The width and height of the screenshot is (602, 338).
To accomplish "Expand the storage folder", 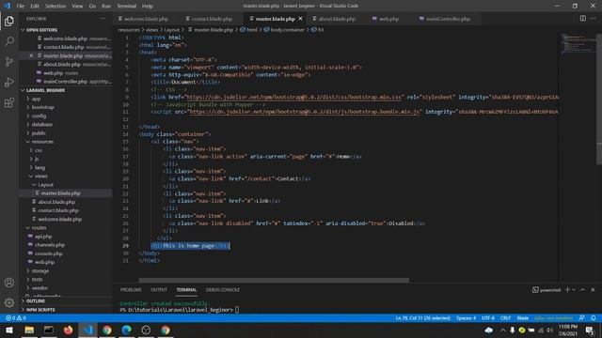I will [40, 270].
